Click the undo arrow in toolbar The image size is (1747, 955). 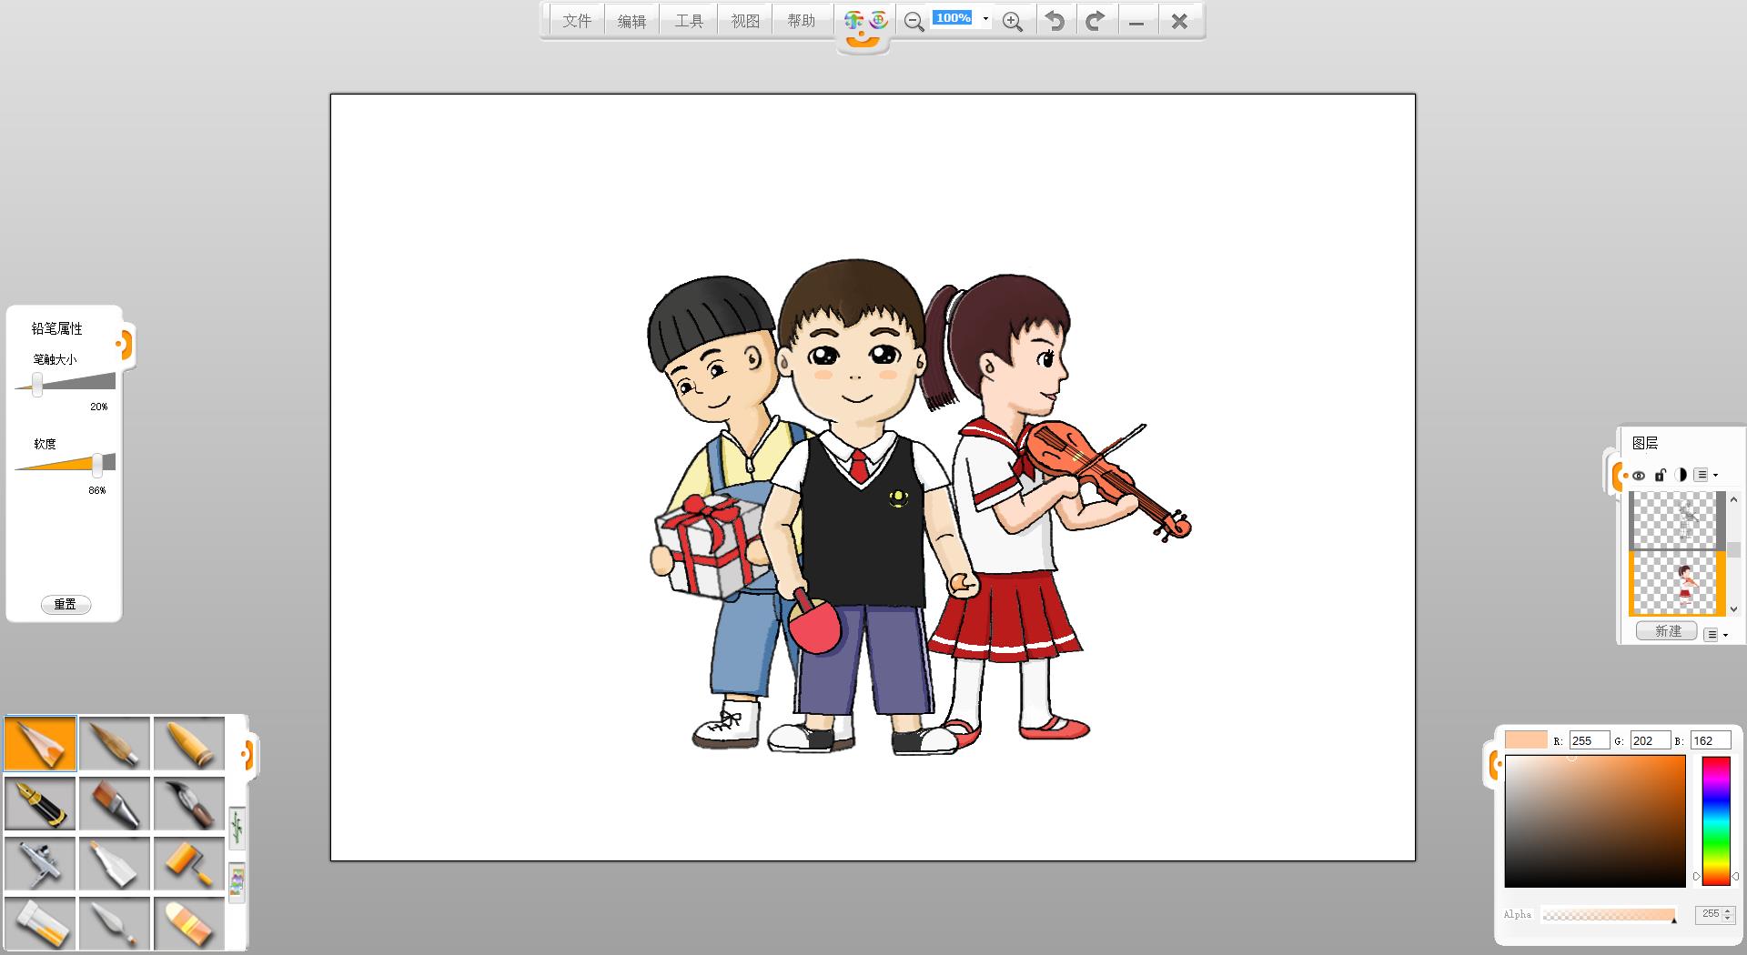1055,21
